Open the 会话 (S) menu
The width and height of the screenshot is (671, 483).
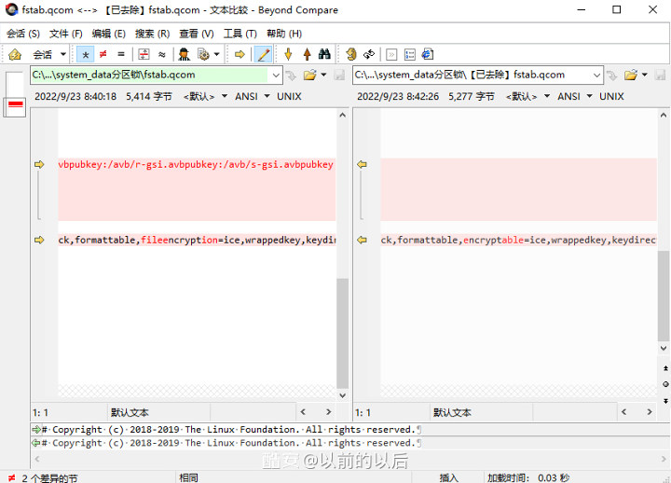click(23, 34)
